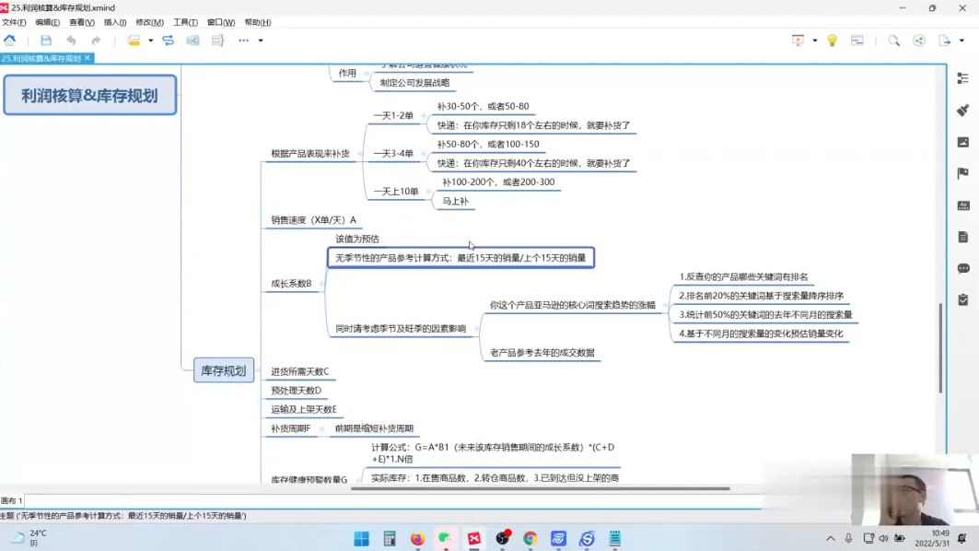
Task: Open XMind icon in taskbar
Action: 474,538
